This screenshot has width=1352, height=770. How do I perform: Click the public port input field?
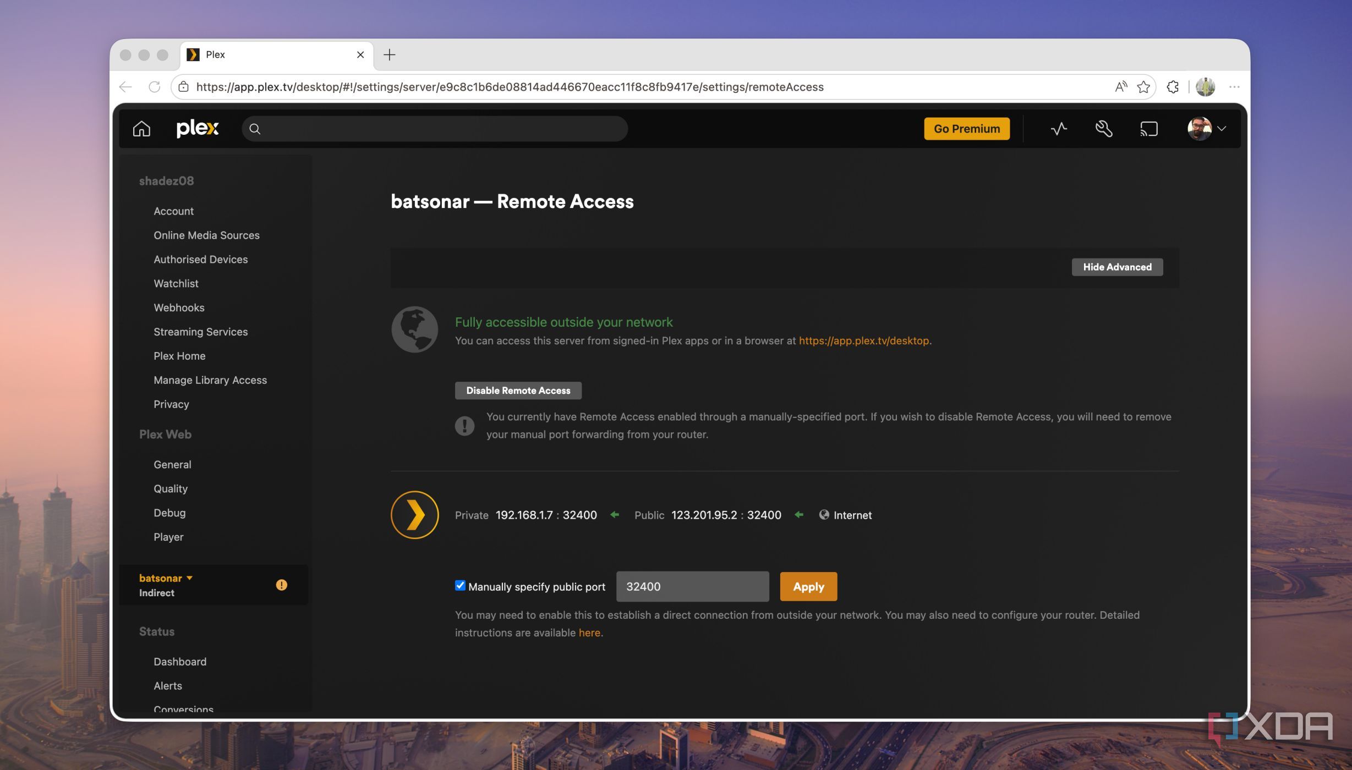coord(692,586)
